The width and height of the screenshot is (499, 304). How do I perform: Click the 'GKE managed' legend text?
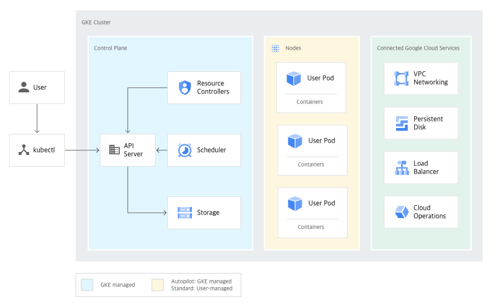[x=118, y=285]
